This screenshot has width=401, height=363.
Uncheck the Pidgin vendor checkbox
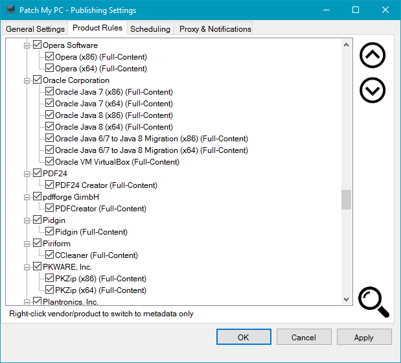click(38, 220)
